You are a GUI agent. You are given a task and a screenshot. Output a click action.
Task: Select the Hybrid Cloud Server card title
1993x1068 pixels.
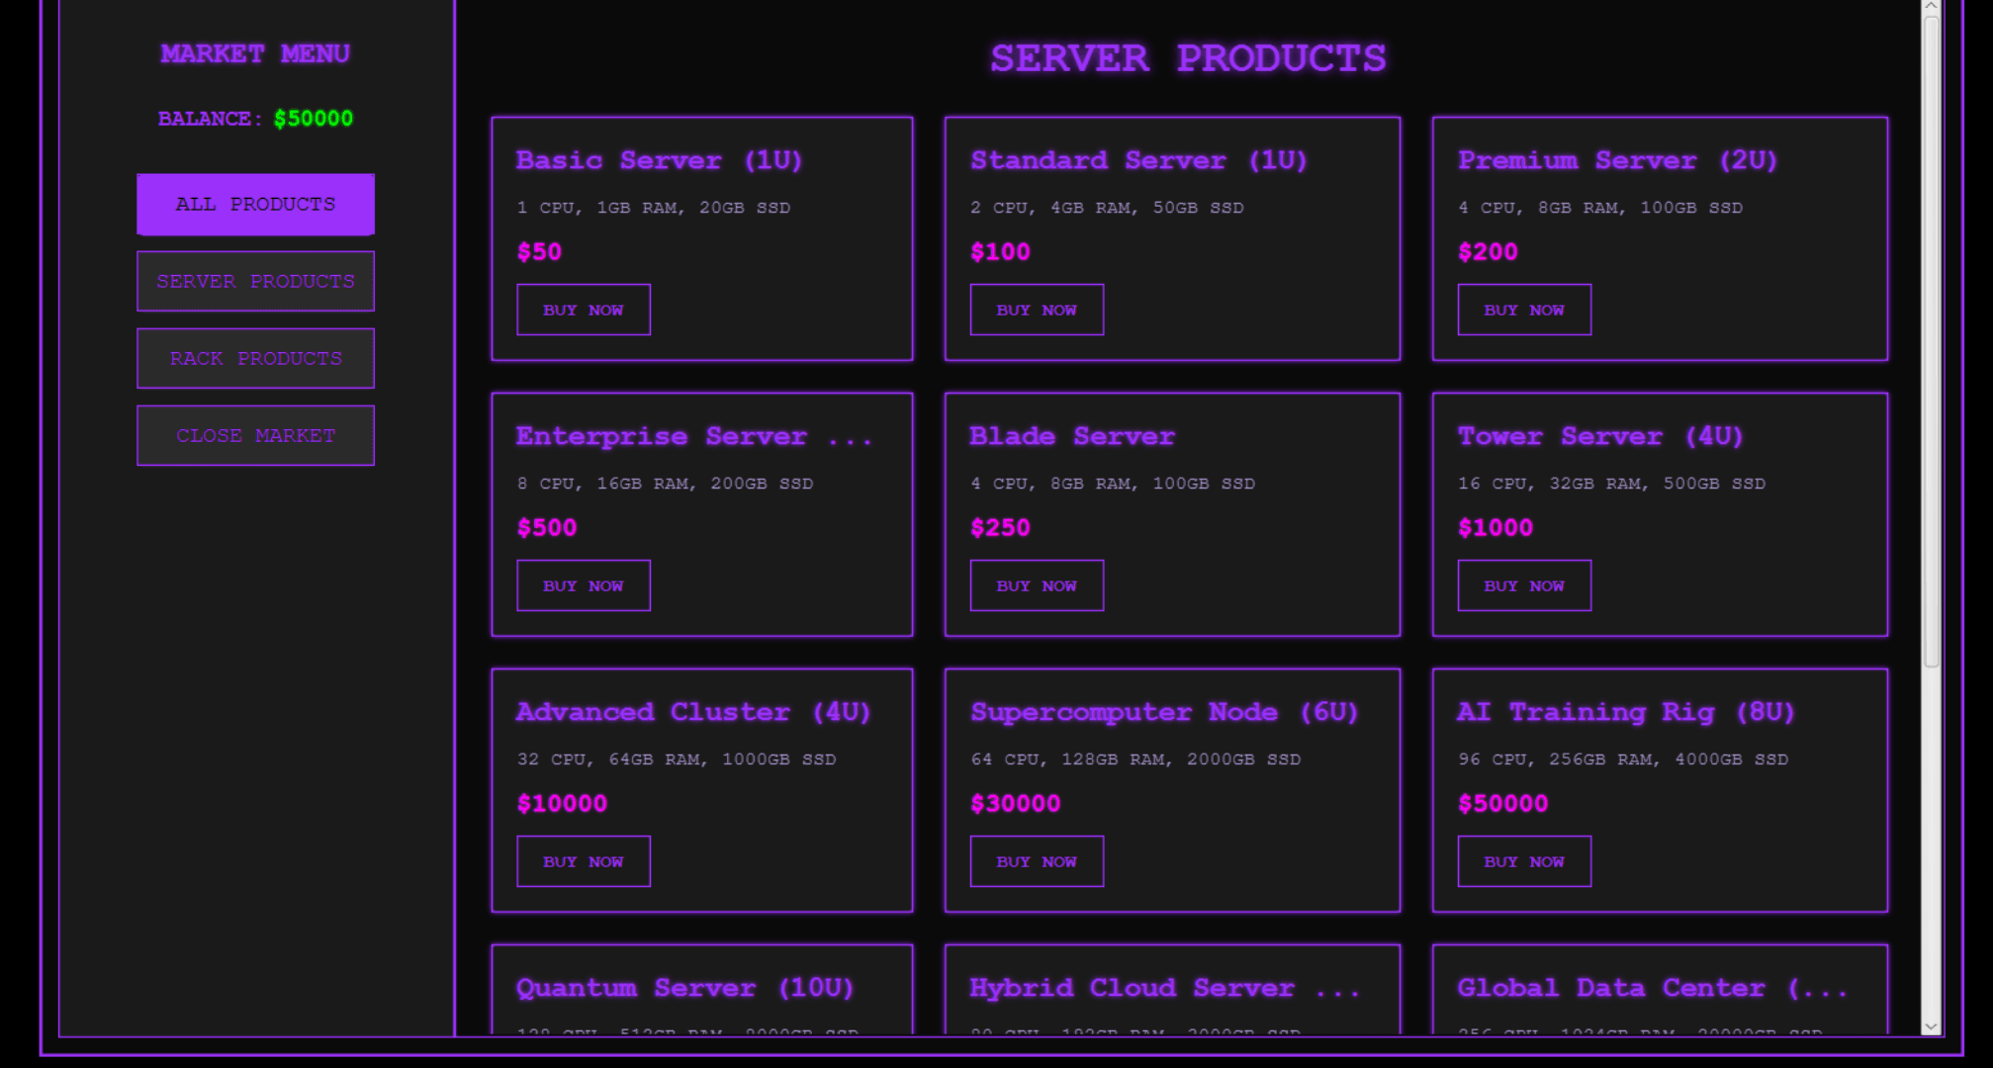[1163, 988]
